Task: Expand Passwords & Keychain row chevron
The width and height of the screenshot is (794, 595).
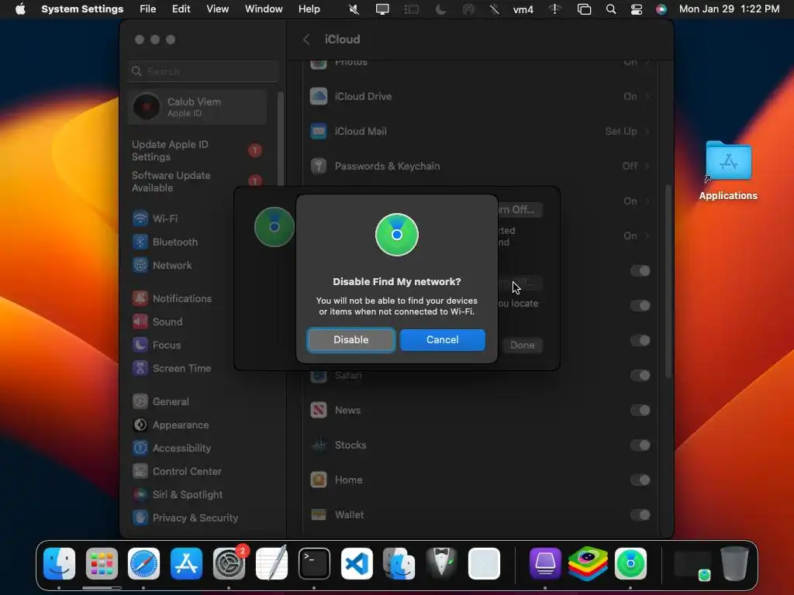Action: [x=647, y=166]
